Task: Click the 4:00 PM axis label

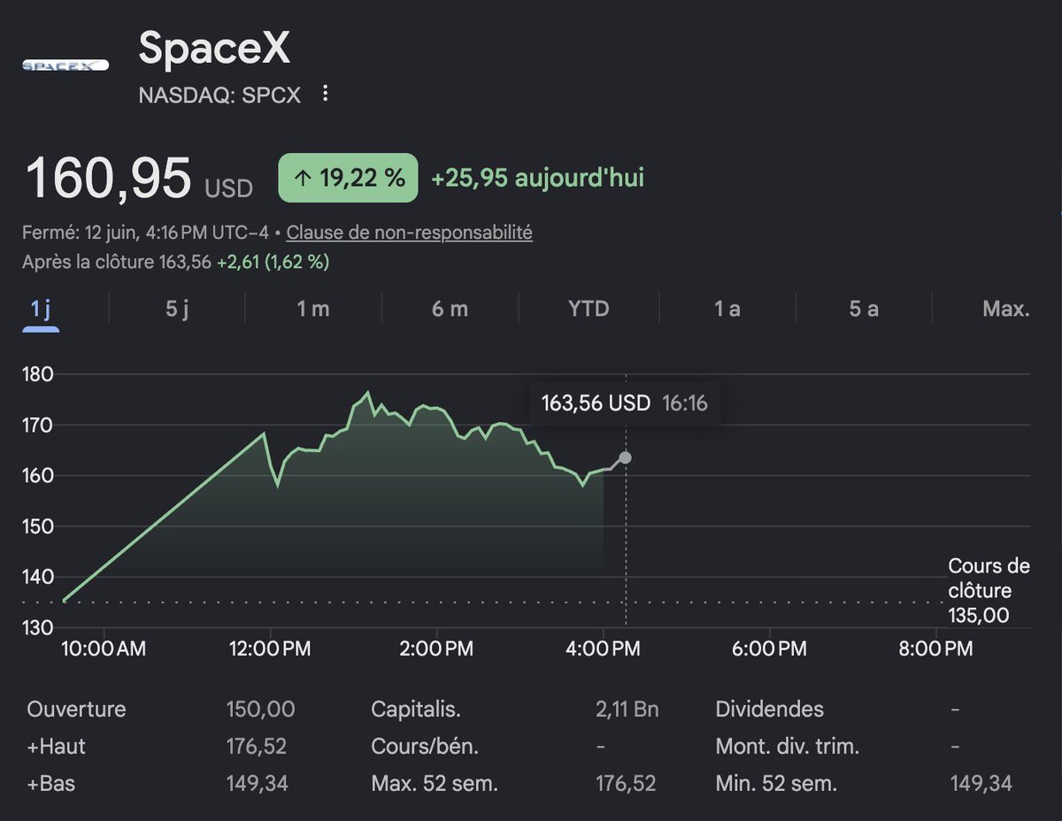Action: click(x=604, y=648)
